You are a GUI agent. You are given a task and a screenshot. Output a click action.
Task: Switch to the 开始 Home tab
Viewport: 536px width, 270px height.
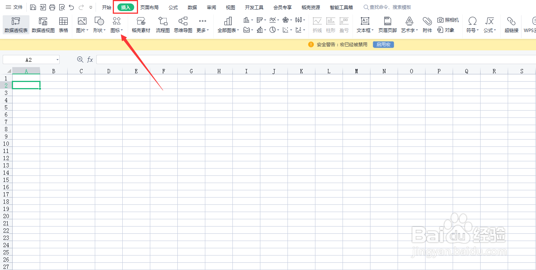coord(106,7)
